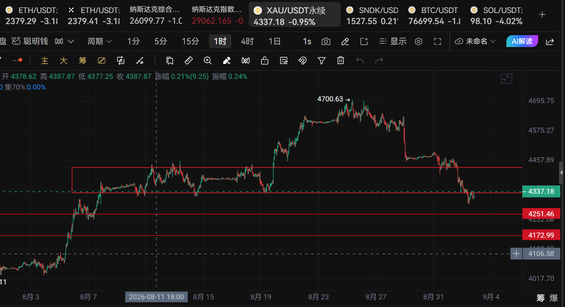Enter fullscreen chart mode
The image size is (565, 307).
click(x=438, y=41)
